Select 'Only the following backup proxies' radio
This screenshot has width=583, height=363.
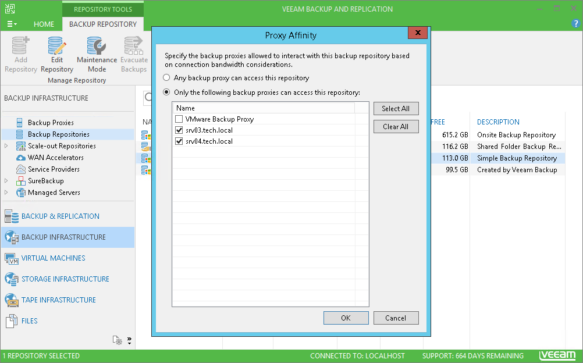coord(166,92)
